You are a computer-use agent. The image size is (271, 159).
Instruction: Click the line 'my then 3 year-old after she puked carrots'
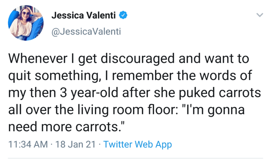[135, 93]
